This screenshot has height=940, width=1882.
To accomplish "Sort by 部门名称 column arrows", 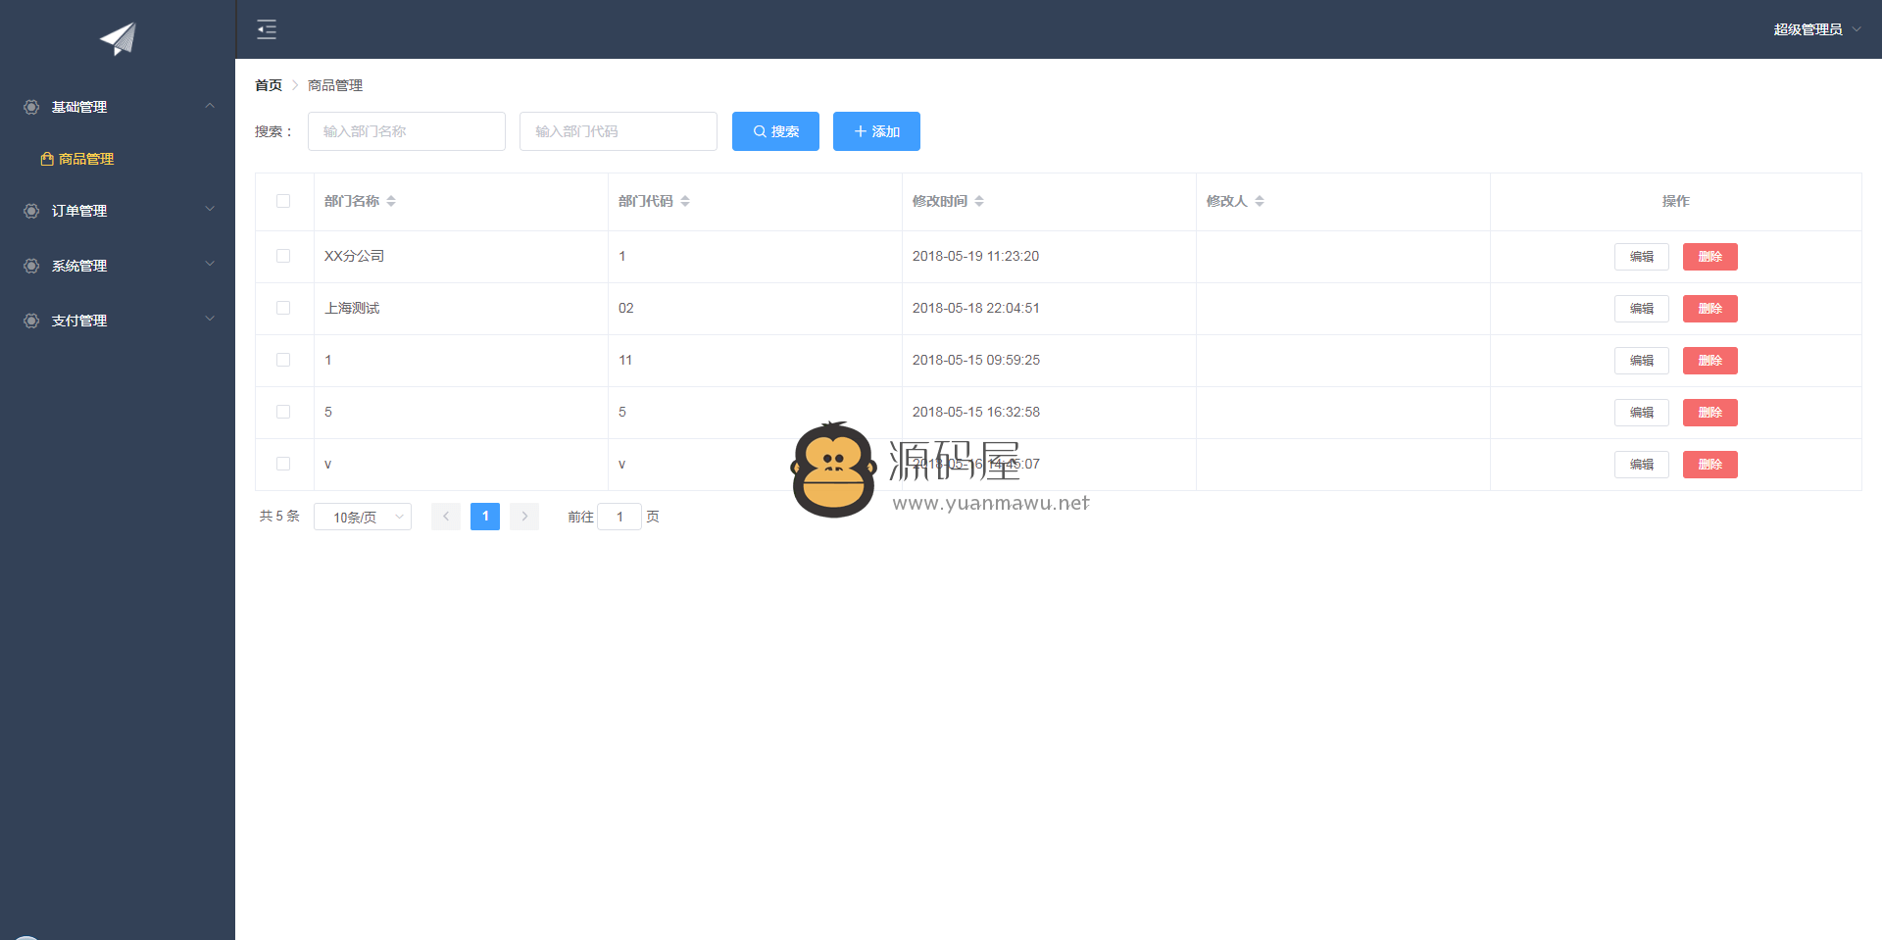I will click(391, 201).
